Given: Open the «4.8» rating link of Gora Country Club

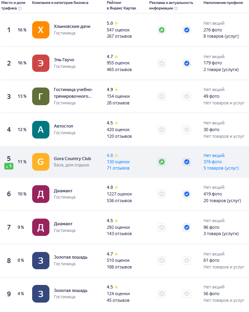Looking at the screenshot, I should coord(110,155).
